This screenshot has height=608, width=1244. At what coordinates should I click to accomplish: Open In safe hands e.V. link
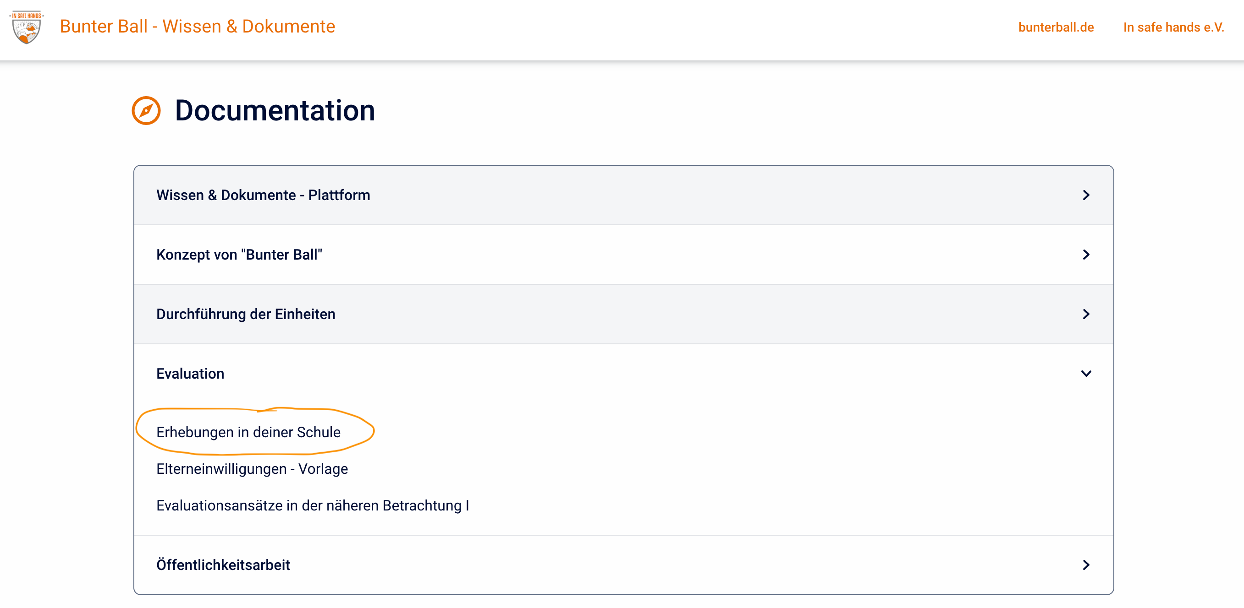[x=1173, y=27]
